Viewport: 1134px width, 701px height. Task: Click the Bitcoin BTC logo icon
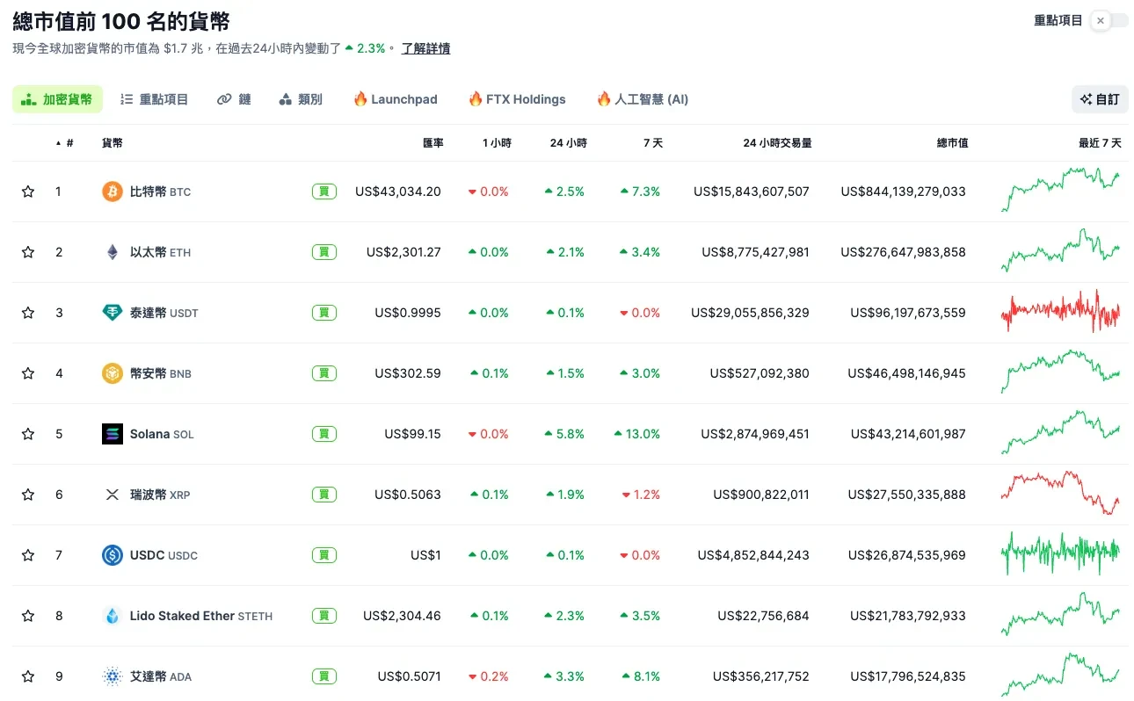pyautogui.click(x=112, y=191)
